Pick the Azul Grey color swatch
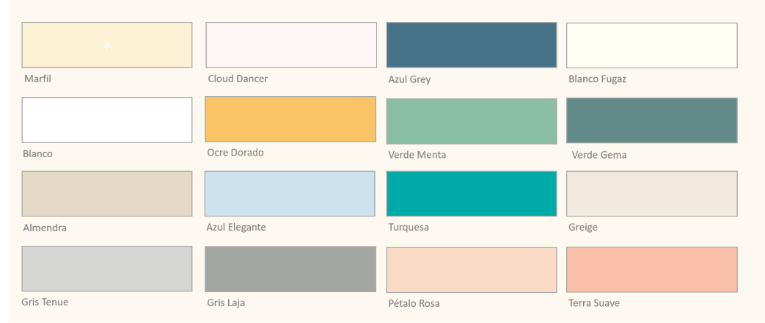This screenshot has width=765, height=323. [x=471, y=46]
